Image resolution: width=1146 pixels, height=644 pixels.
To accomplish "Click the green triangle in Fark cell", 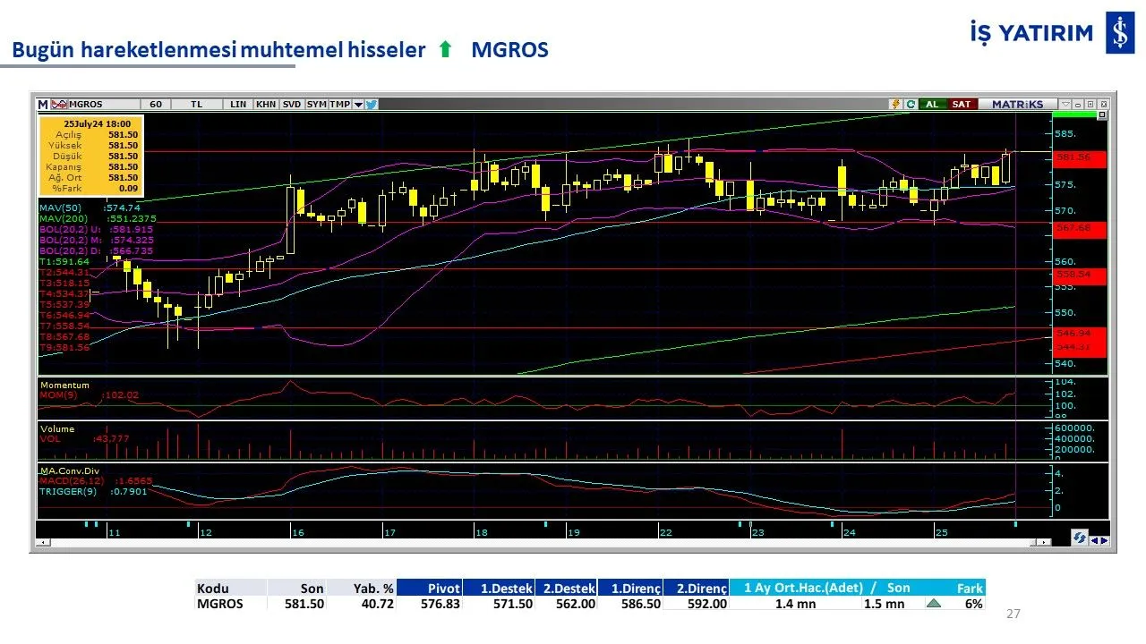I will click(934, 604).
